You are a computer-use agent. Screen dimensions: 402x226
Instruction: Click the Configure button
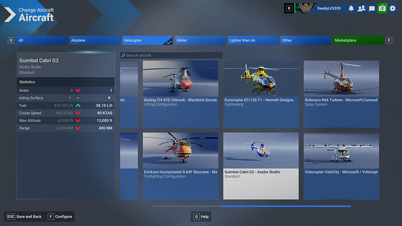pos(61,217)
